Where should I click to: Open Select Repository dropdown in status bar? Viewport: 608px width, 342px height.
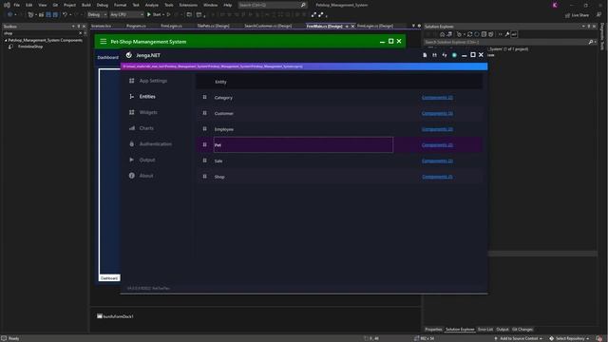coord(569,338)
